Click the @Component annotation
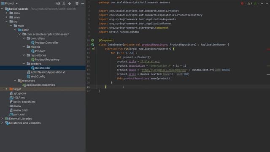Screen dimensions: 270x152 106,41
